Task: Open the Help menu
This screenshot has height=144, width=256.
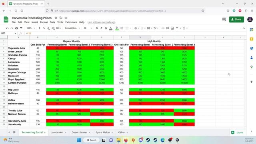Action: coord(82,22)
